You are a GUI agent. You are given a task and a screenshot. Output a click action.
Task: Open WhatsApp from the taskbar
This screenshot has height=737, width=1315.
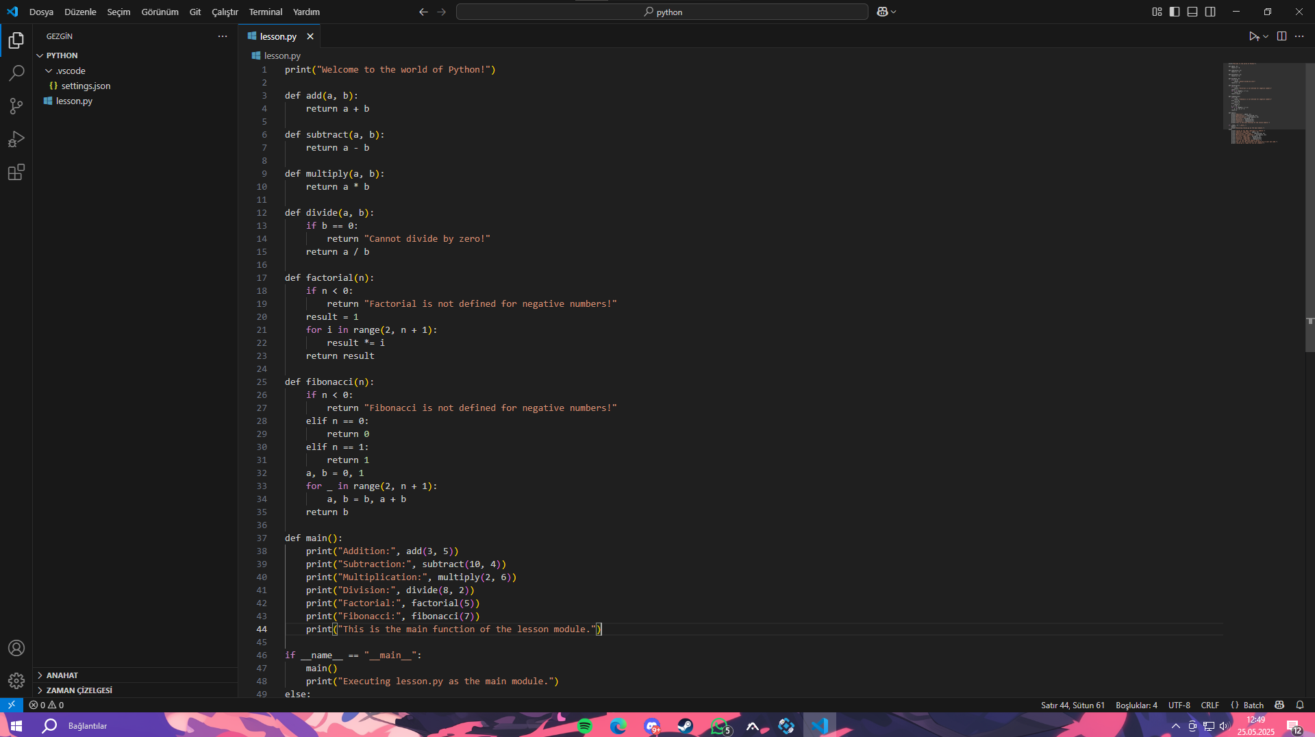click(x=719, y=726)
